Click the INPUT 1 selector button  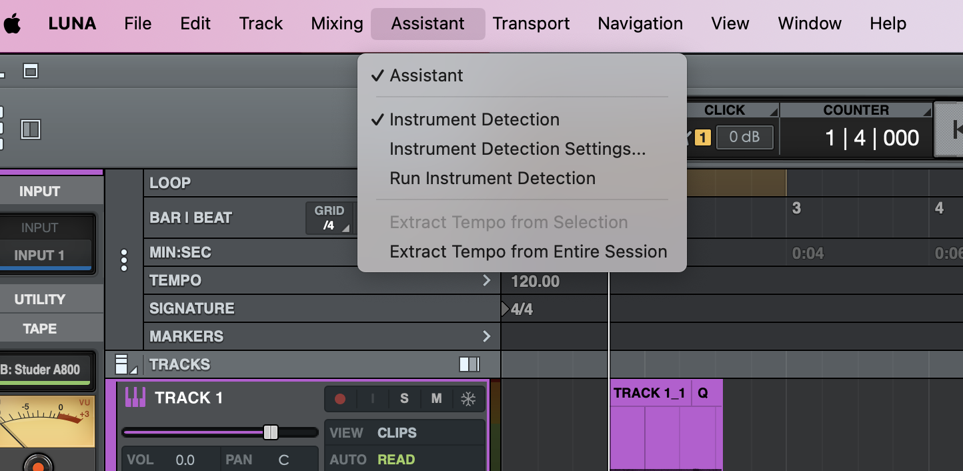(44, 256)
